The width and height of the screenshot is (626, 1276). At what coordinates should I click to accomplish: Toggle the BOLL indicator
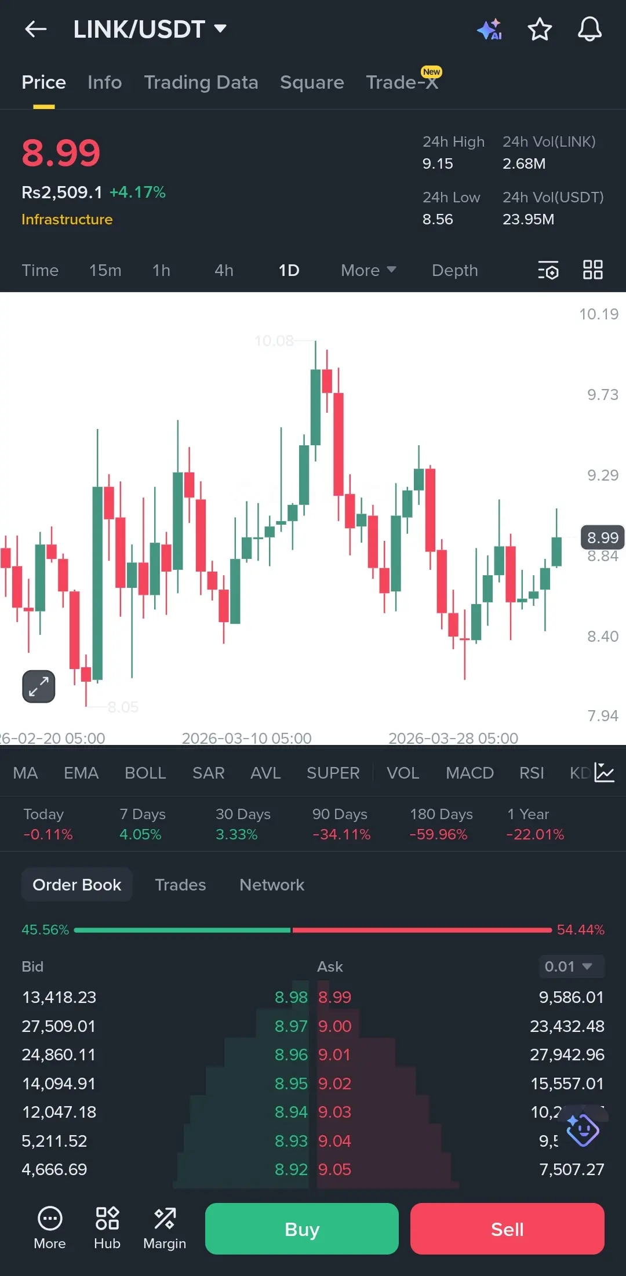(145, 773)
